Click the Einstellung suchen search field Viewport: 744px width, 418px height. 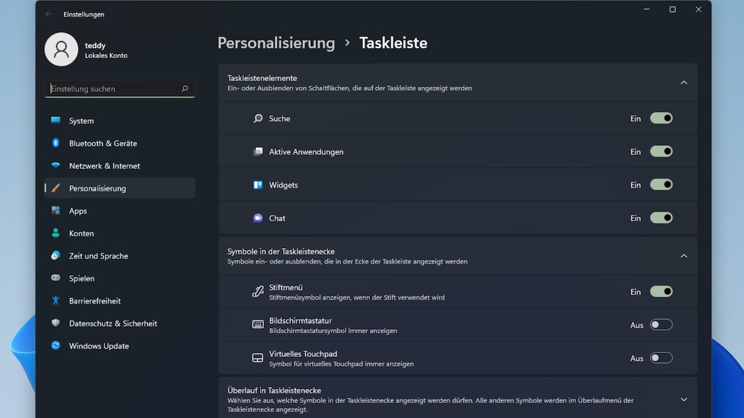119,89
